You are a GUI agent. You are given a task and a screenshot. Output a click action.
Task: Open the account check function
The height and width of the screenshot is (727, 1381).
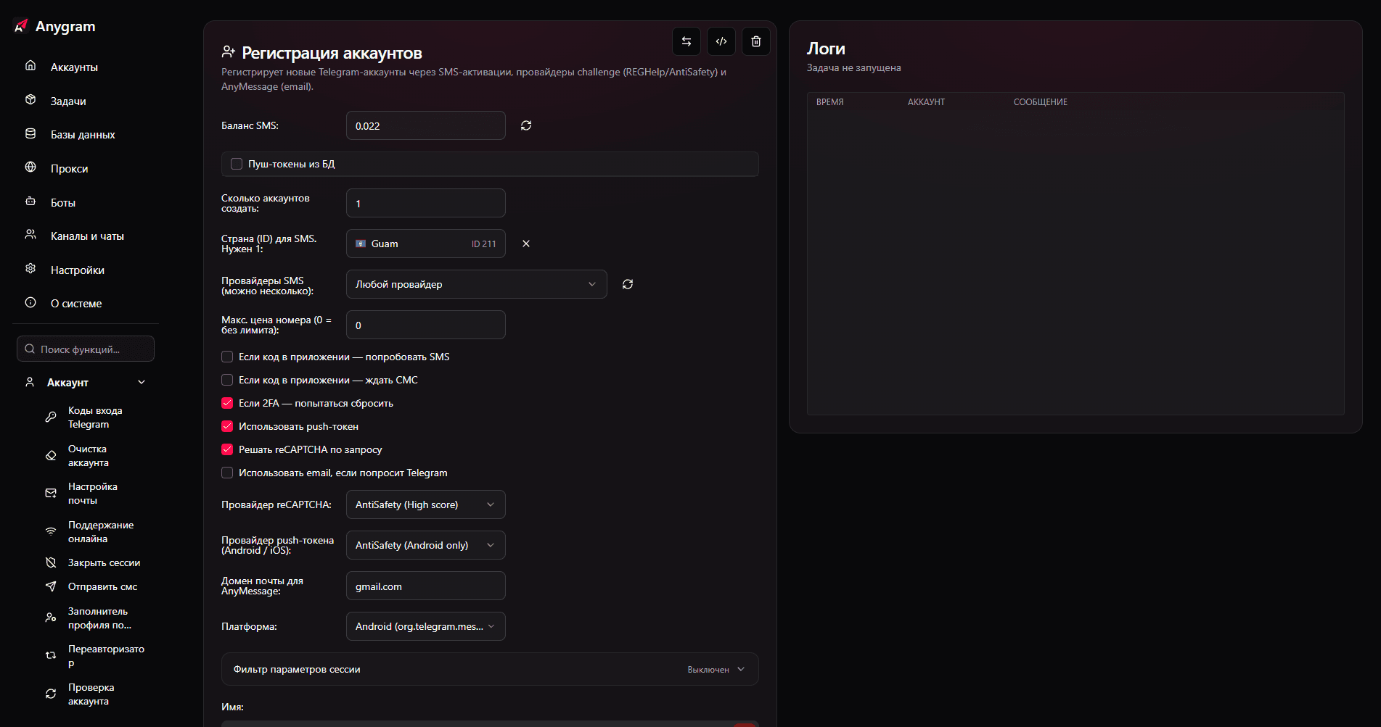click(91, 694)
